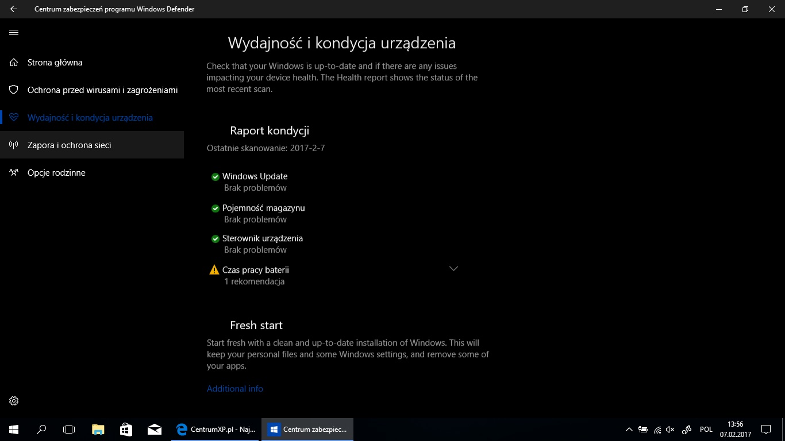The height and width of the screenshot is (441, 785).
Task: Open Ochrona przed wirusami i zagrożeniami
Action: click(92, 90)
